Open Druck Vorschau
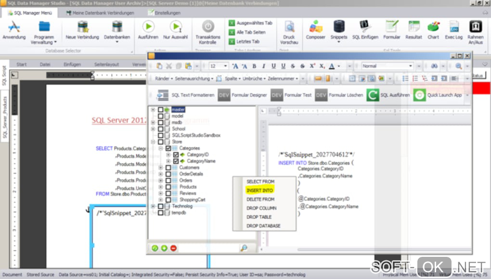The image size is (491, 279). pos(289,33)
